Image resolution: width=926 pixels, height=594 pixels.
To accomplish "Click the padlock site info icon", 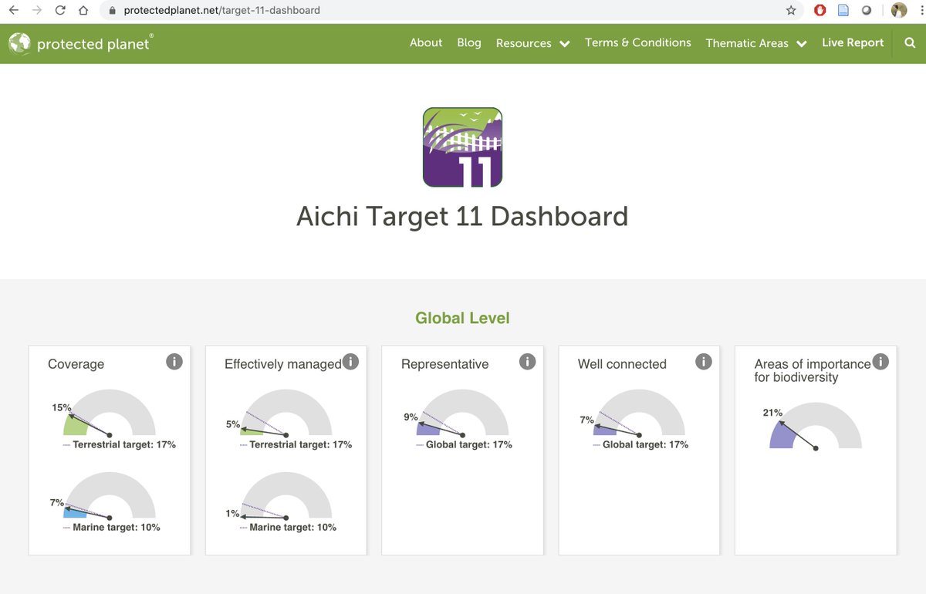I will pyautogui.click(x=111, y=11).
